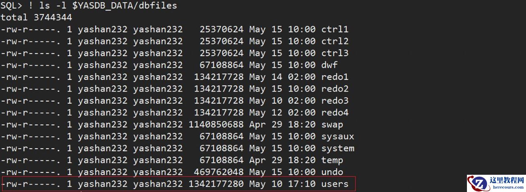This screenshot has height=192, width=526.
Task: Click the total 3744344 output line
Action: click(36, 17)
